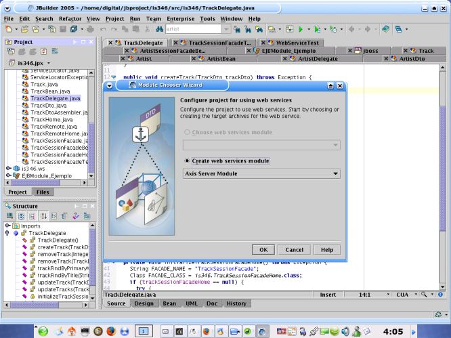Expand the EJBModule_Ejemplo project node
451x338 pixels.
pyautogui.click(x=7, y=175)
